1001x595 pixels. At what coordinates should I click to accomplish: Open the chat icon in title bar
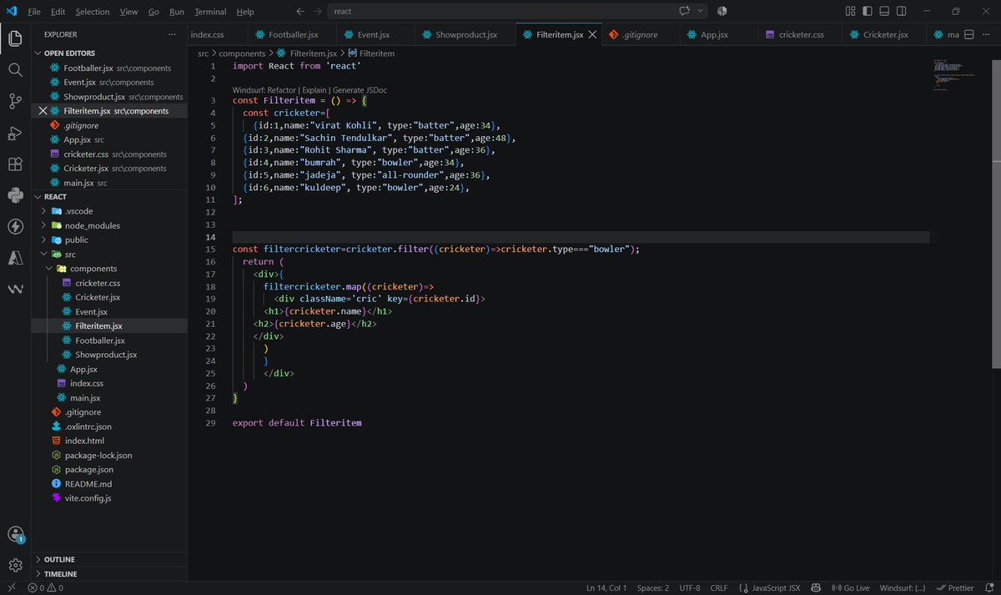click(686, 11)
